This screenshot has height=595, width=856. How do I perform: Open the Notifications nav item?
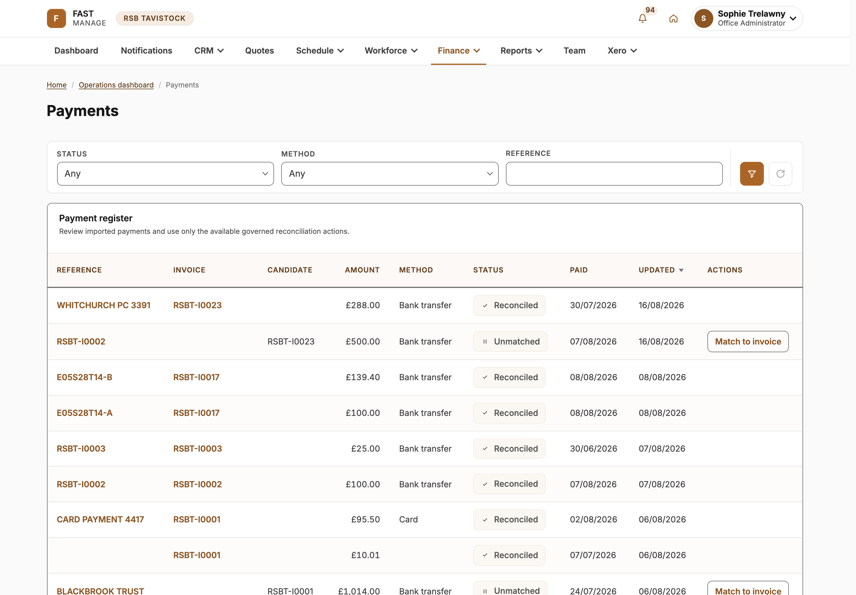pos(147,51)
